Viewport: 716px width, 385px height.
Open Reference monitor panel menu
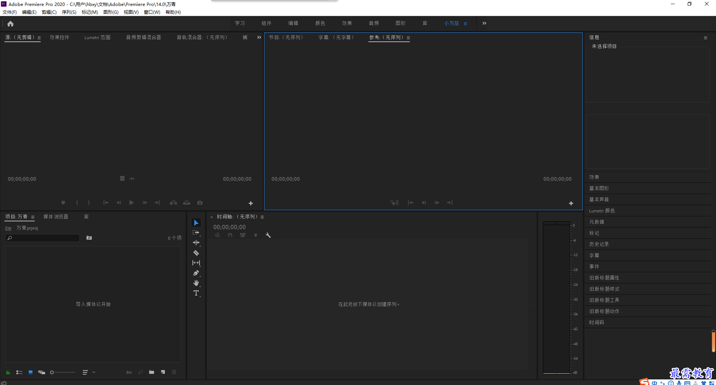[408, 38]
